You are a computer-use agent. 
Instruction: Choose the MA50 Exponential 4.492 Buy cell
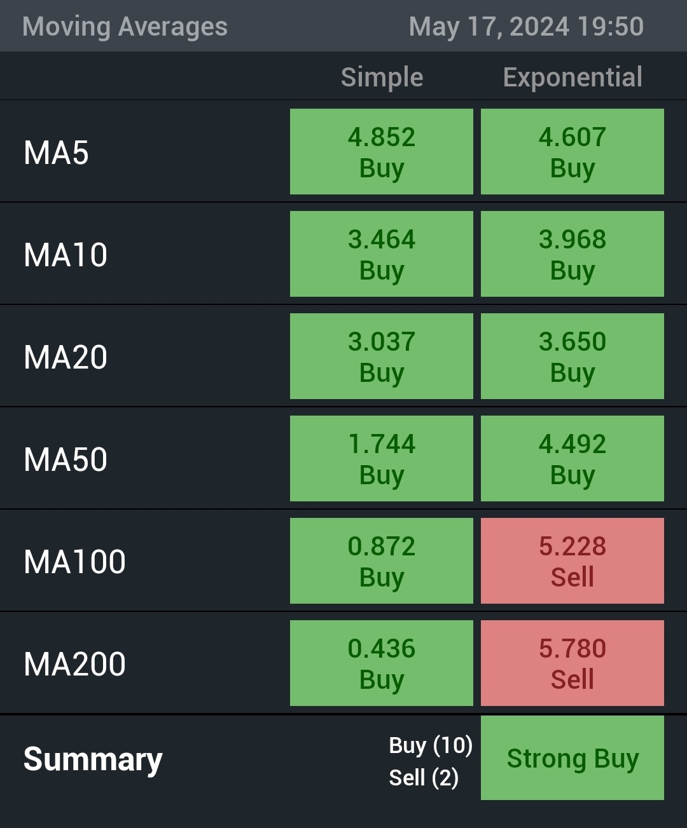[x=572, y=459]
